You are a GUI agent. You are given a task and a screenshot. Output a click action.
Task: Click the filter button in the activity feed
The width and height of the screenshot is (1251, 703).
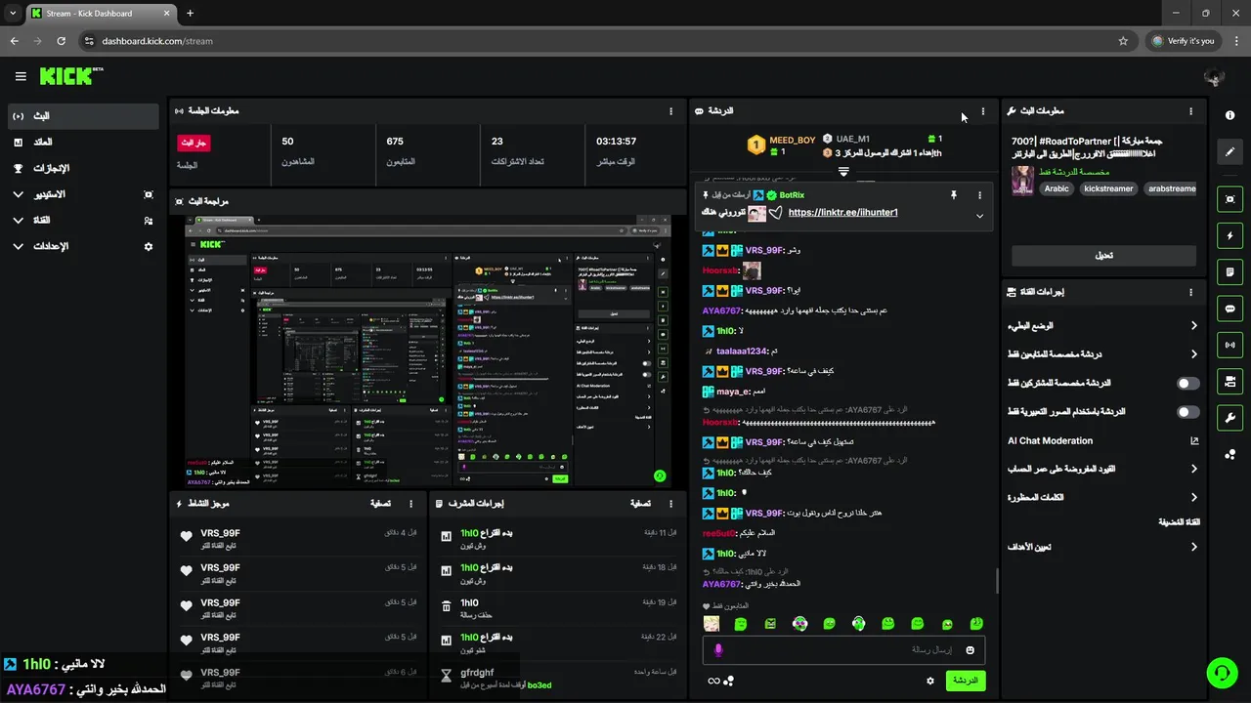(x=381, y=504)
